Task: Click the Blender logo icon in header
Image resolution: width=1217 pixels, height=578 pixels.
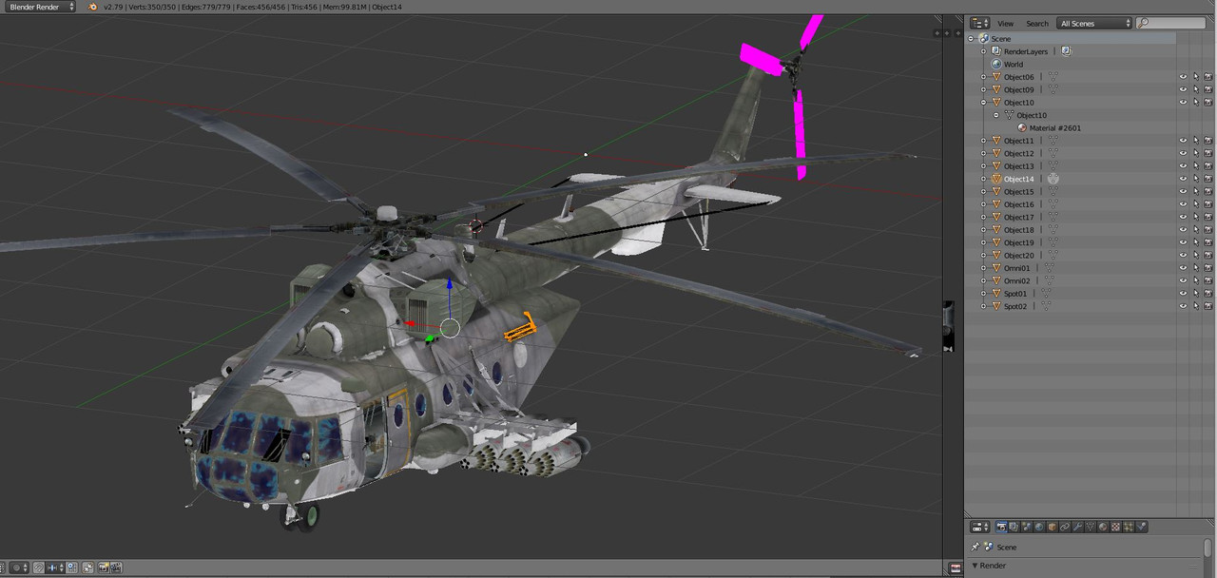Action: pyautogui.click(x=91, y=7)
